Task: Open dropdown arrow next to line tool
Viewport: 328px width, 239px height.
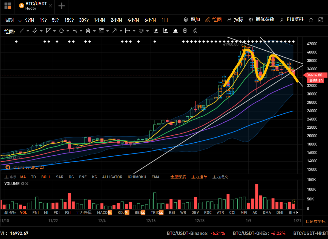Action: (28, 31)
